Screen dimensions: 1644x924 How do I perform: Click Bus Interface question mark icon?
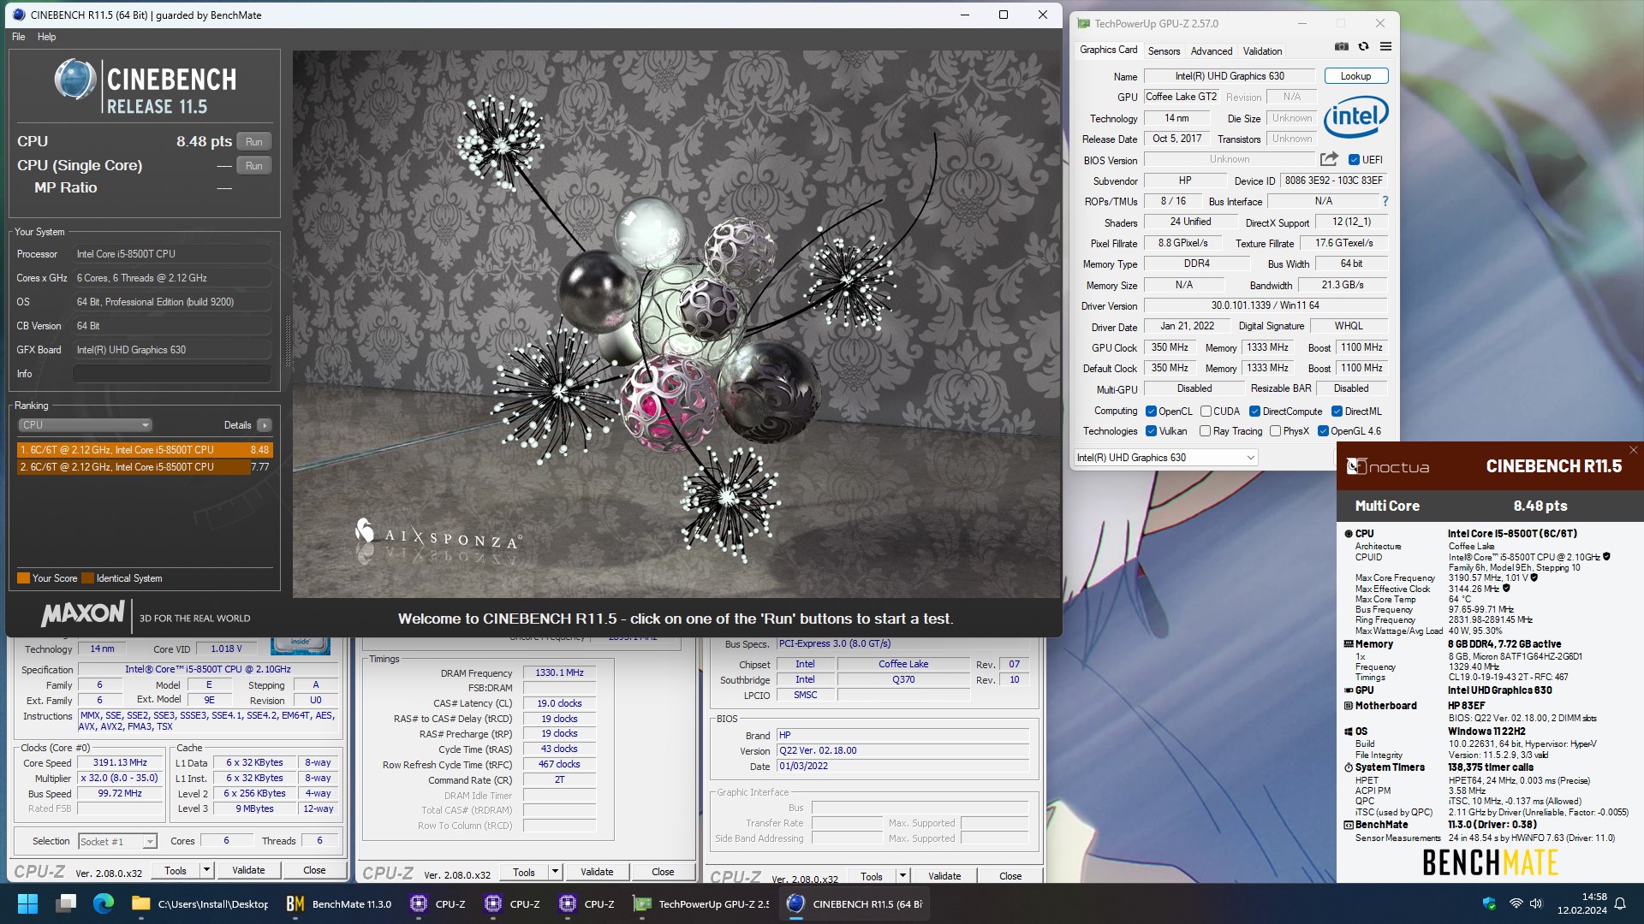(1385, 201)
